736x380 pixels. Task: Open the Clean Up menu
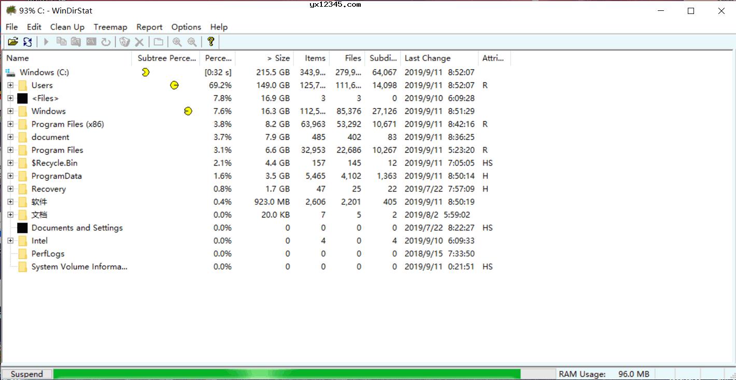click(67, 27)
